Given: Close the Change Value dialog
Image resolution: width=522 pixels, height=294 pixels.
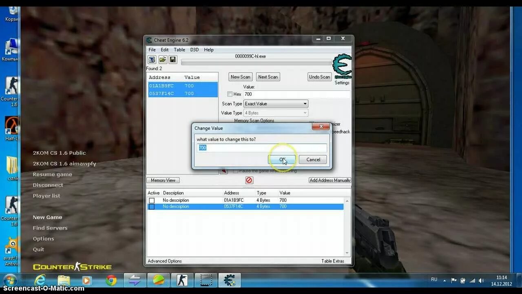Looking at the screenshot, I should [x=321, y=127].
